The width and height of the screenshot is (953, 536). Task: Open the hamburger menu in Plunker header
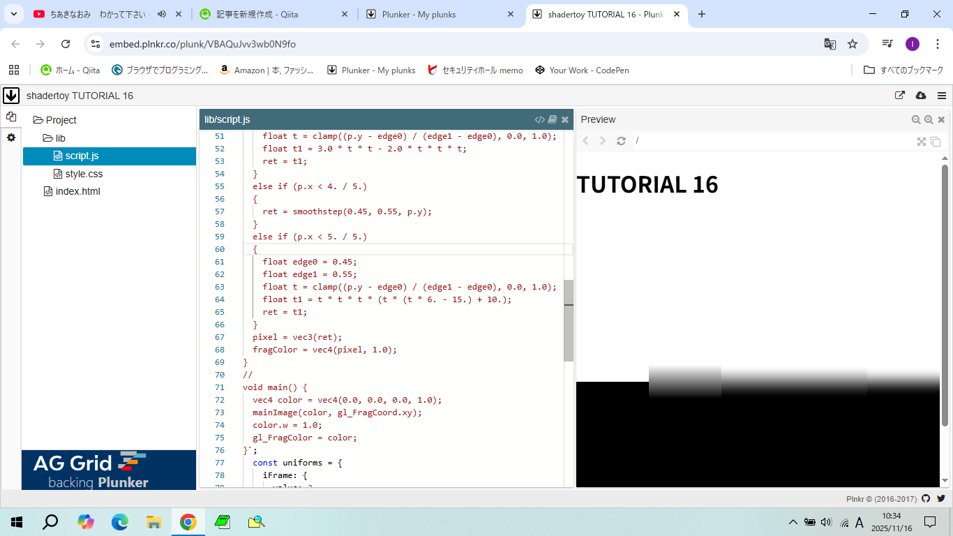coord(942,96)
